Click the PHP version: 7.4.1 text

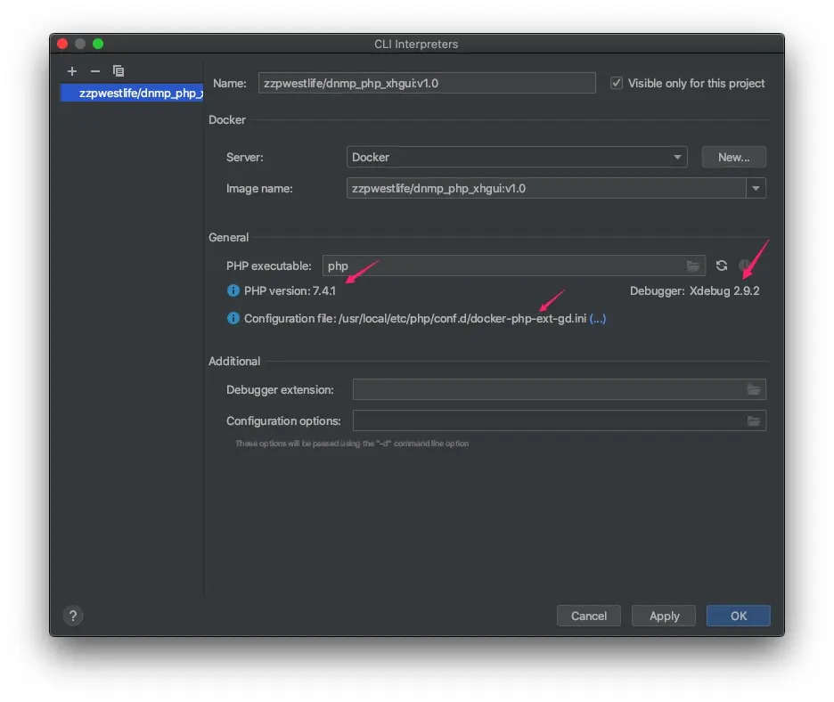click(x=290, y=291)
